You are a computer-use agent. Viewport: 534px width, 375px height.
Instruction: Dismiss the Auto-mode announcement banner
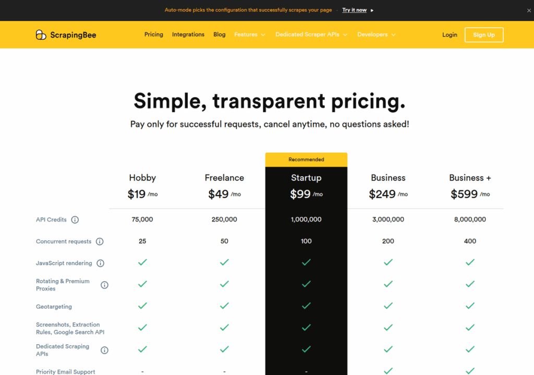tap(529, 10)
